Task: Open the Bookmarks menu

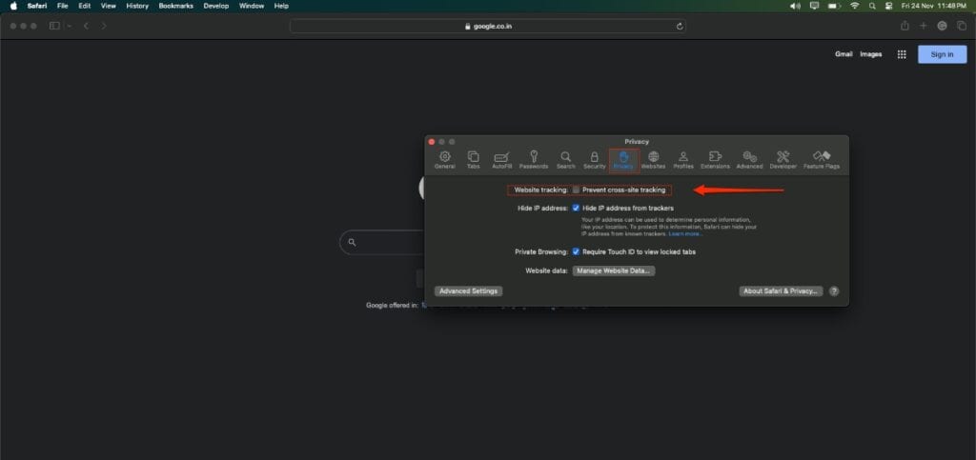Action: [x=175, y=6]
